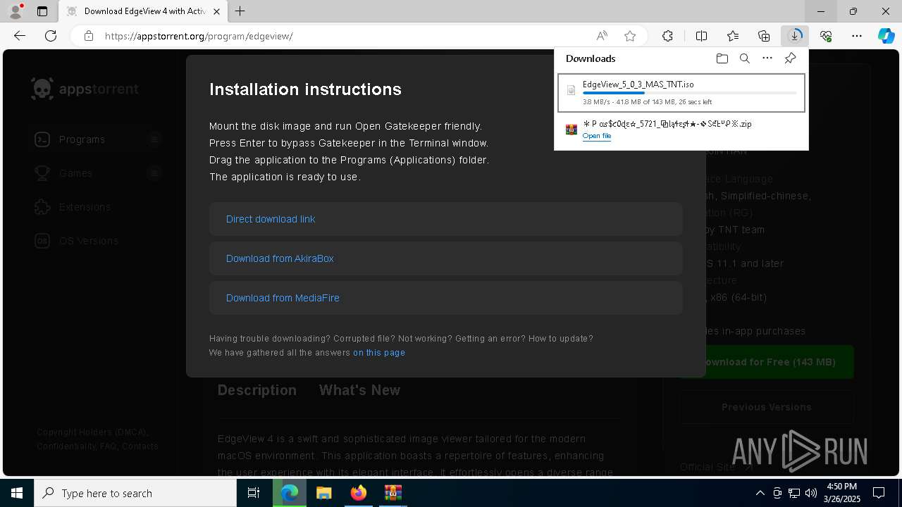
Task: Click the appstorrent site logo
Action: (85, 89)
